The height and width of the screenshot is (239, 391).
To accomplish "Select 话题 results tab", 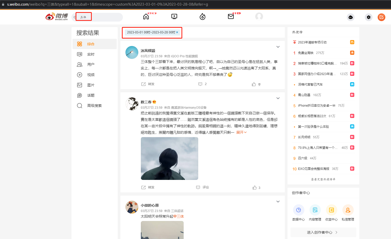I will point(95,95).
